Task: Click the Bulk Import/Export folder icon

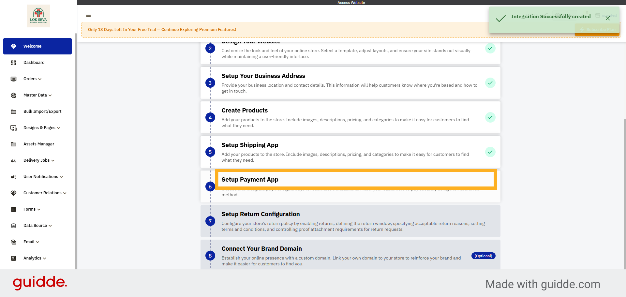Action: (13, 111)
